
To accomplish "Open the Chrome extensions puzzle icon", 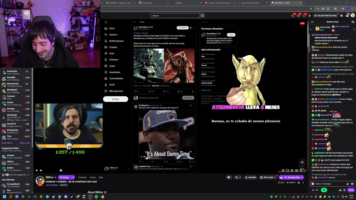I will pos(328,9).
